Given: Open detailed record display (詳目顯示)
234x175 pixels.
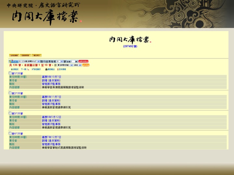Looking at the screenshot, I should click(x=36, y=69).
